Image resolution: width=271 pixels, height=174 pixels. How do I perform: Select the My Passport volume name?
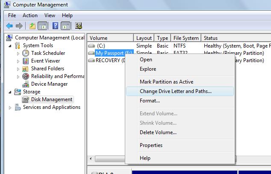[114, 53]
